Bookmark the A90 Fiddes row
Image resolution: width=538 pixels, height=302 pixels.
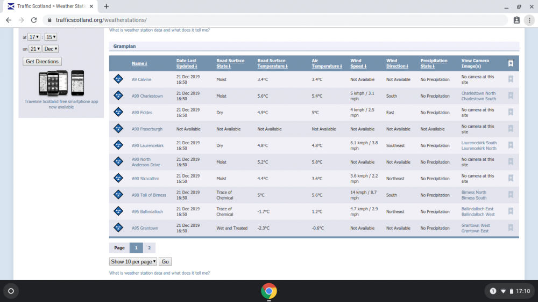511,112
